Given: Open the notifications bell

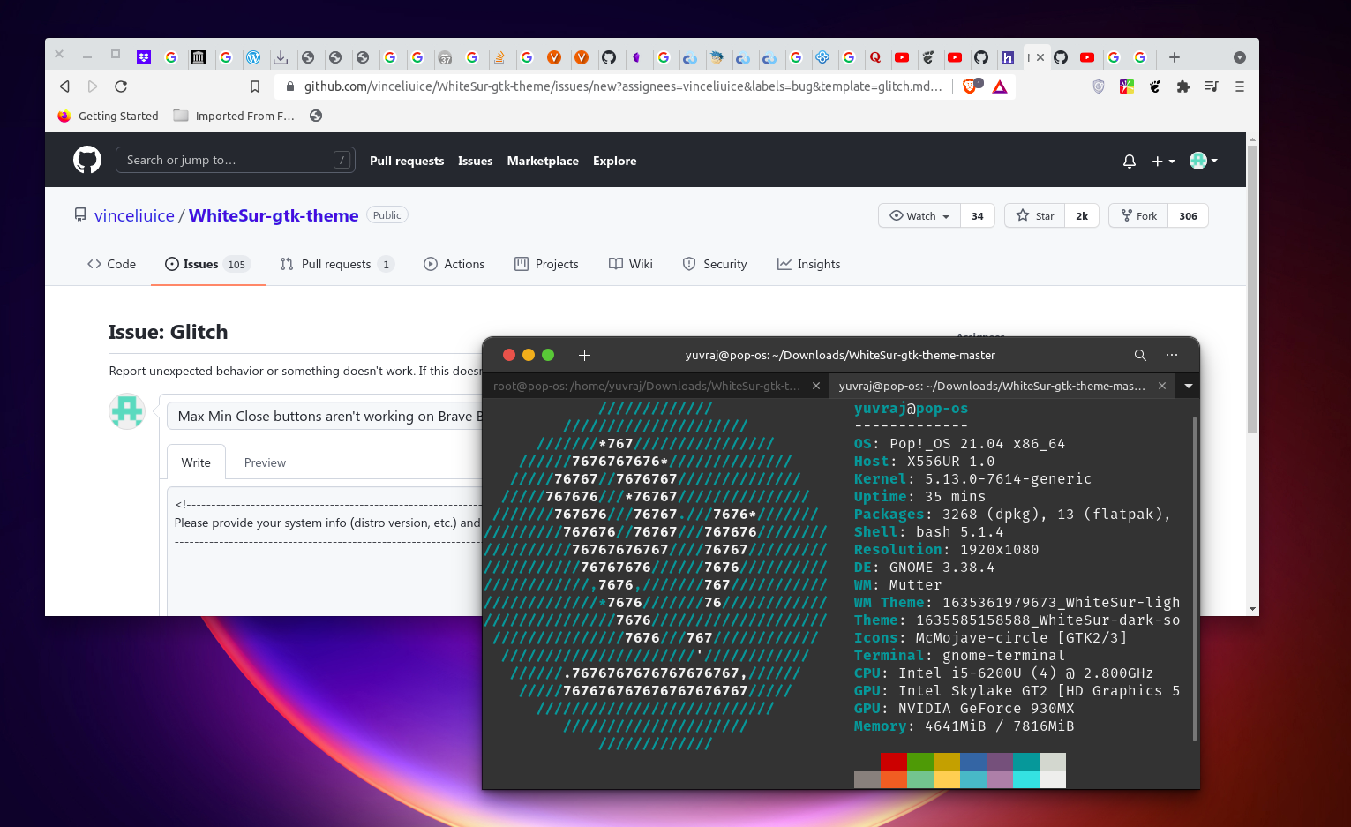Looking at the screenshot, I should [x=1129, y=161].
